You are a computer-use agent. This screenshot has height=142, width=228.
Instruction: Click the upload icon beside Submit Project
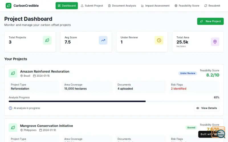tap(82, 6)
